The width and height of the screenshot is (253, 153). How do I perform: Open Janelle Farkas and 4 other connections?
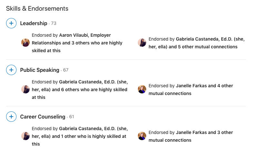pyautogui.click(x=190, y=90)
